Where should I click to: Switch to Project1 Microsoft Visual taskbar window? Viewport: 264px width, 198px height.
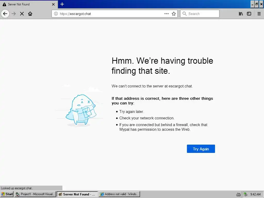point(35,194)
